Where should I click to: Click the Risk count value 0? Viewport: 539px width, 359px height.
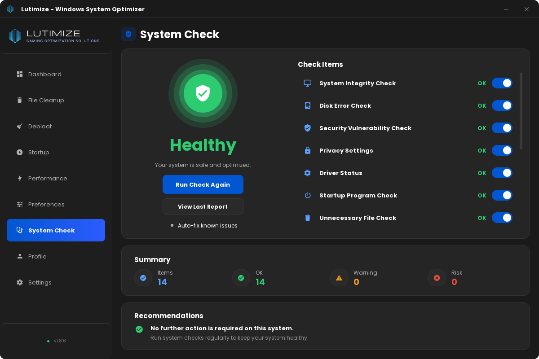(x=454, y=282)
